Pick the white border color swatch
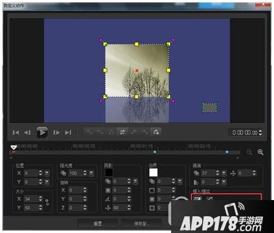 tap(153, 173)
